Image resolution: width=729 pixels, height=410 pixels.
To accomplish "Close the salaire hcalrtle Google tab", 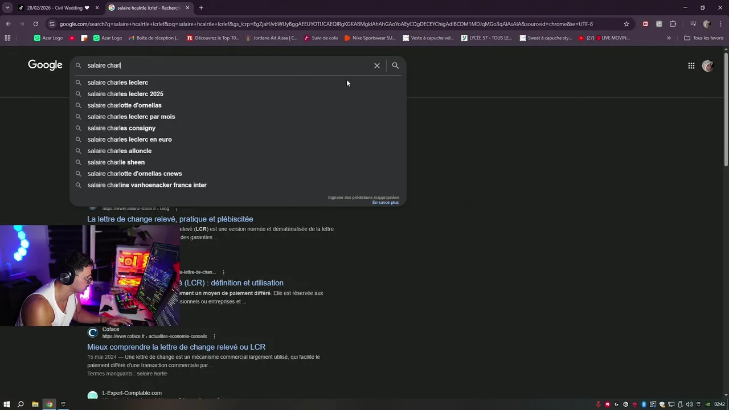I will pyautogui.click(x=187, y=8).
